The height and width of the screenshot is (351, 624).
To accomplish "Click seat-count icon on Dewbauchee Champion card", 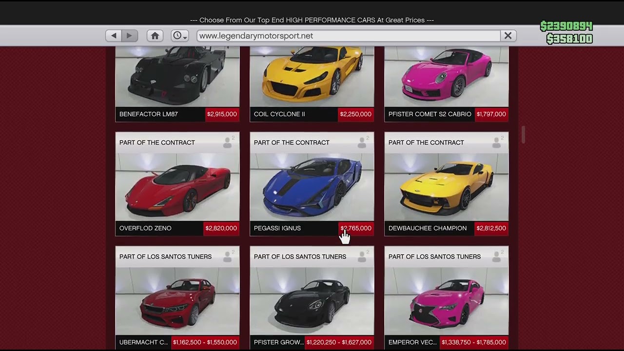I will [497, 142].
